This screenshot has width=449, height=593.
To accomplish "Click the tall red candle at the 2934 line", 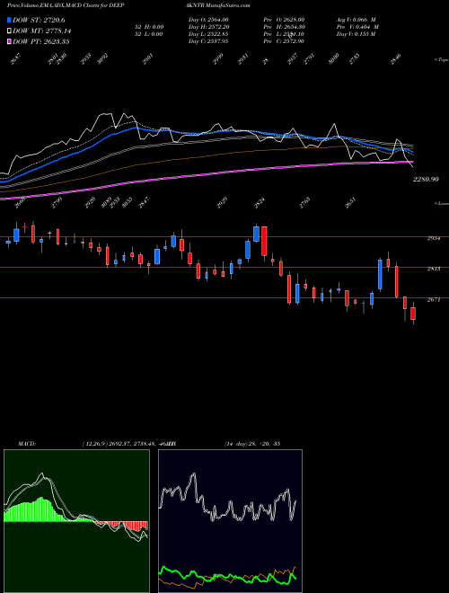I will pyautogui.click(x=264, y=241).
